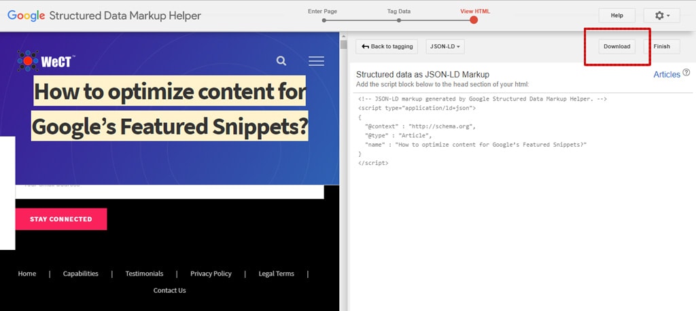Open the Privacy Policy footer link
The width and height of the screenshot is (696, 311).
pyautogui.click(x=211, y=274)
